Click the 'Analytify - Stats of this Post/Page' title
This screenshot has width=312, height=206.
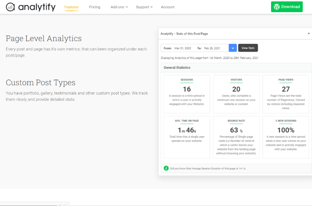[184, 34]
